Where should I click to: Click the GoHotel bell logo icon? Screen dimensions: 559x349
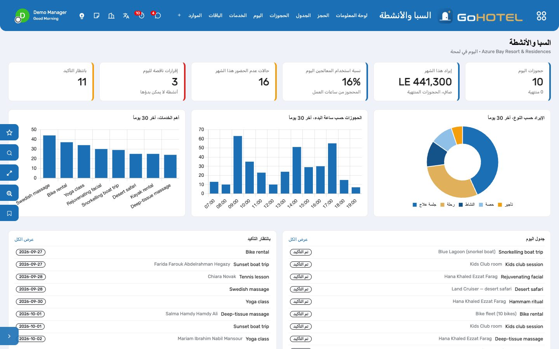pyautogui.click(x=445, y=16)
